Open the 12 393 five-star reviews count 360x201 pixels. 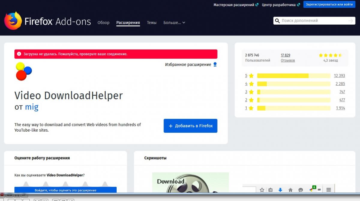(339, 76)
